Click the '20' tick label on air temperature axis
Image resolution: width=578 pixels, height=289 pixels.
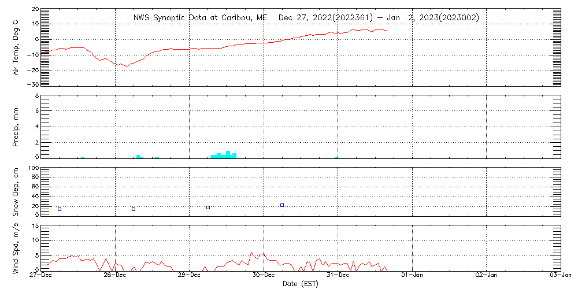click(35, 9)
